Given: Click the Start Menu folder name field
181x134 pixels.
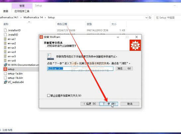Looking at the screenshot, I should tap(80, 68).
